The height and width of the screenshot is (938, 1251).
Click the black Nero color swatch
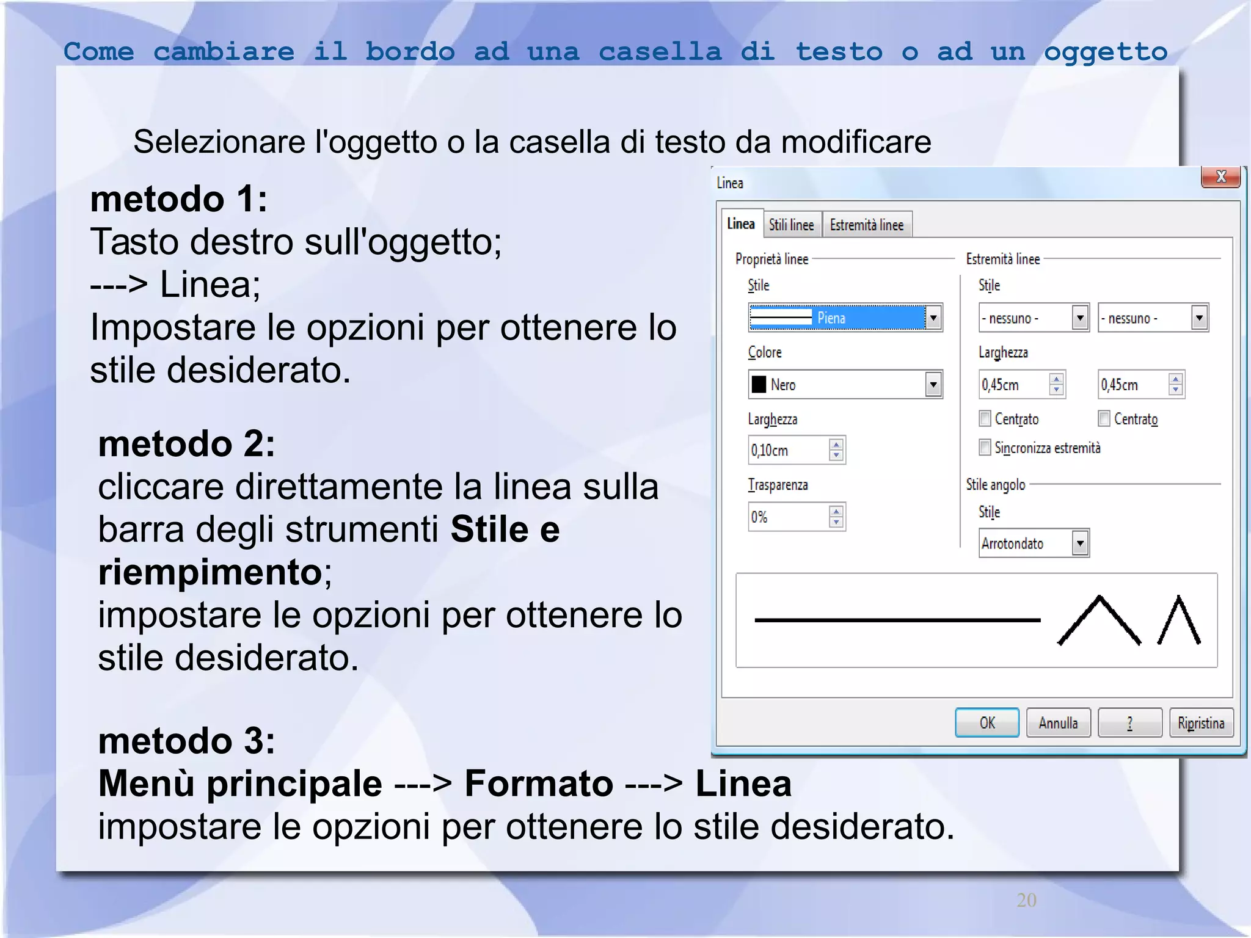pyautogui.click(x=759, y=385)
